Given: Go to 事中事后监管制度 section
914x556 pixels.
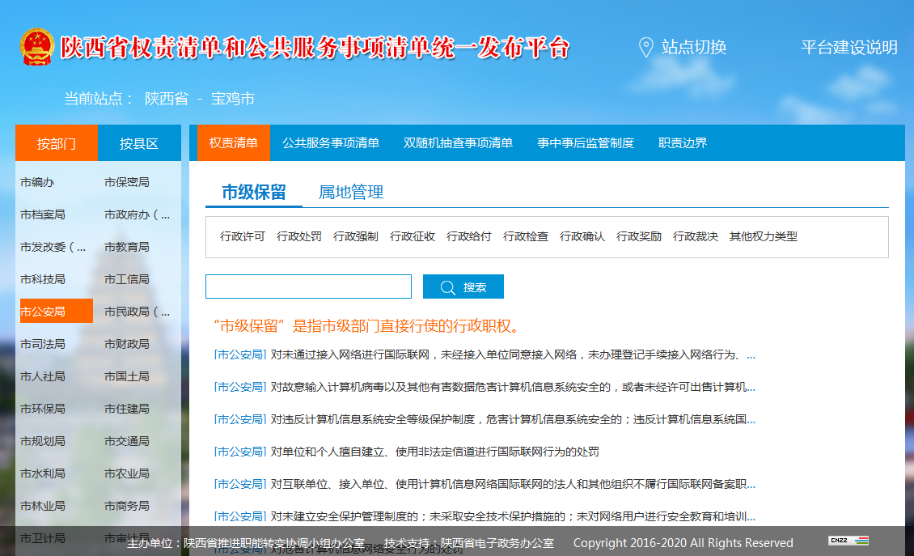Looking at the screenshot, I should coord(586,143).
